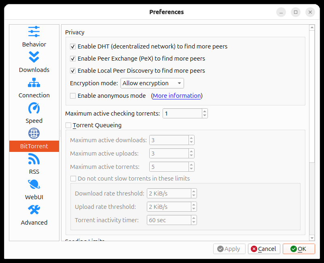Switch to the Advanced tab label
The image size is (324, 263).
(34, 223)
